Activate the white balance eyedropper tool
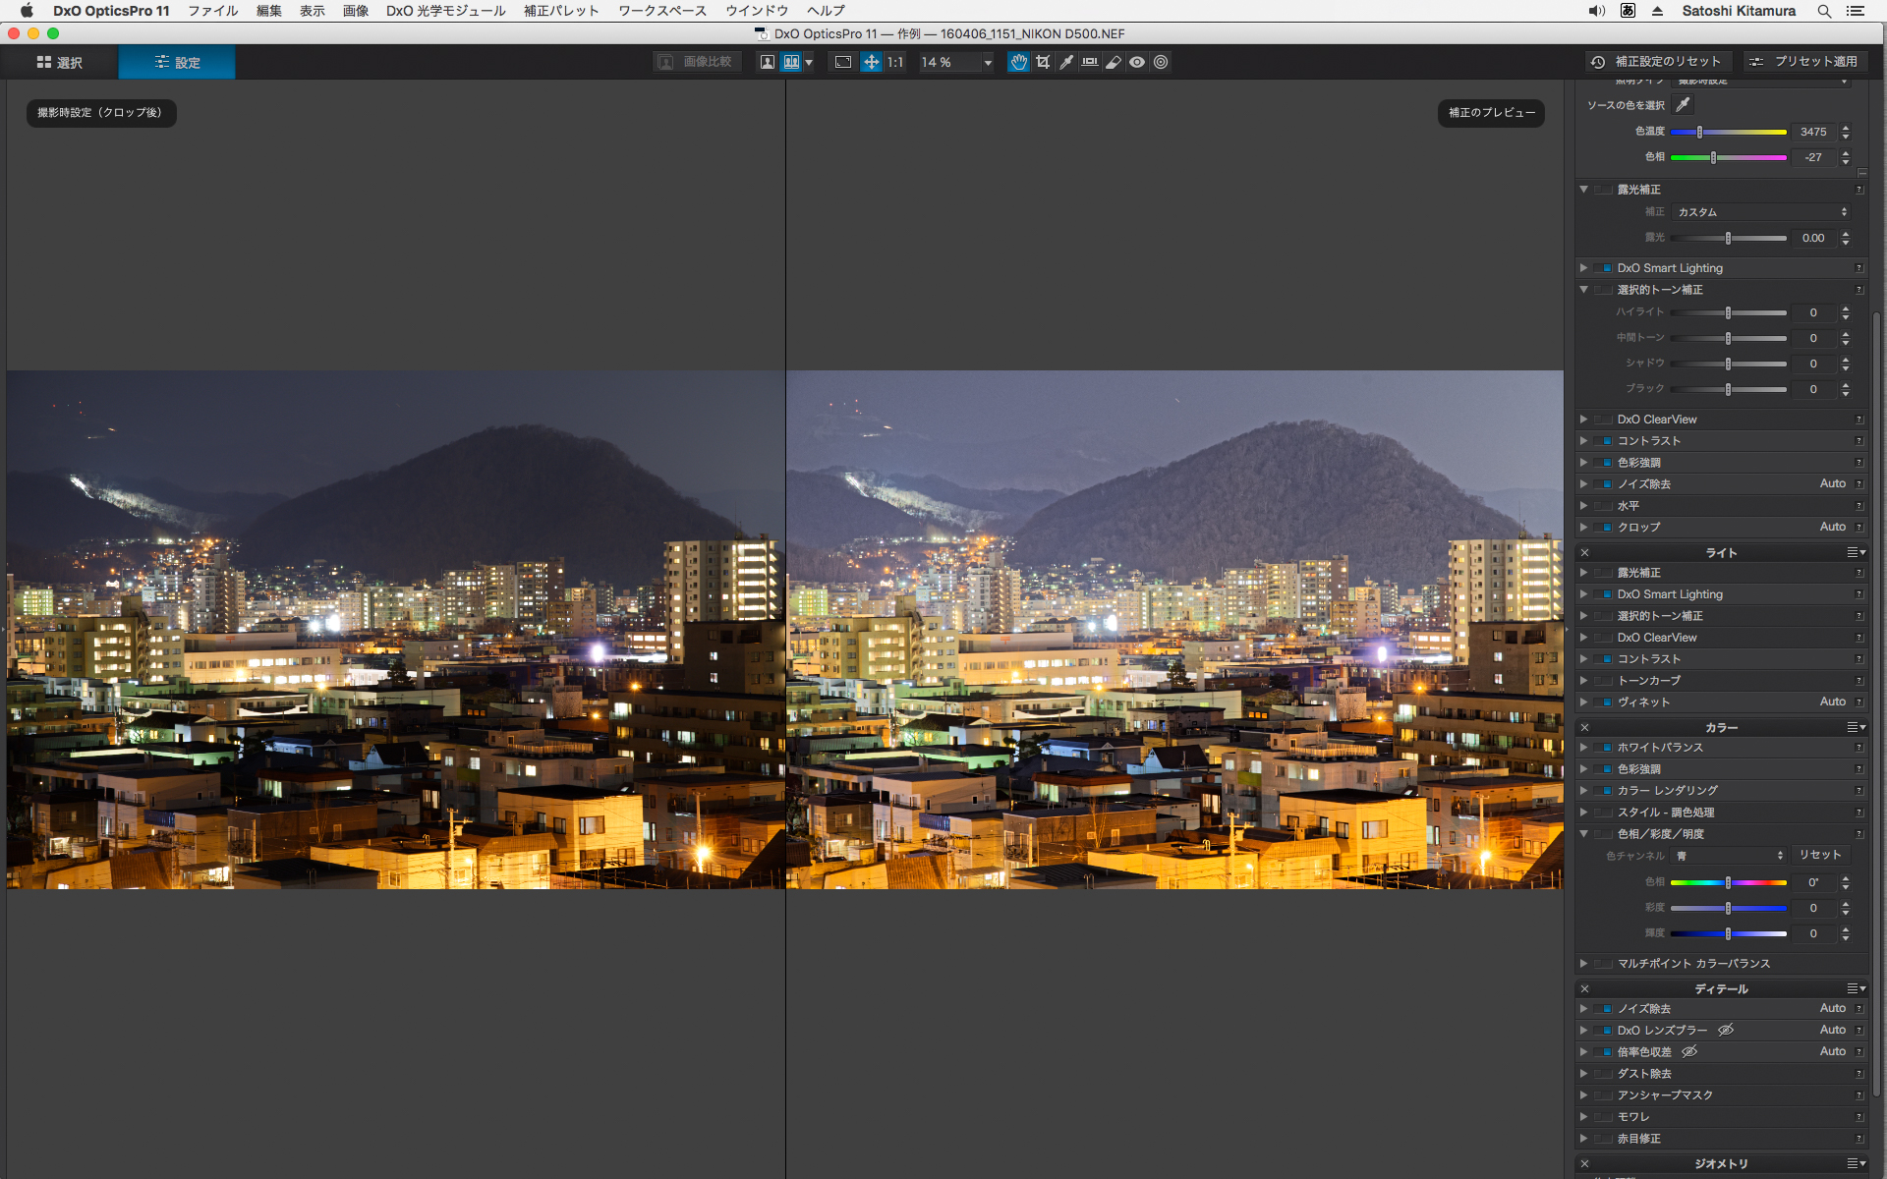 pos(1066,62)
